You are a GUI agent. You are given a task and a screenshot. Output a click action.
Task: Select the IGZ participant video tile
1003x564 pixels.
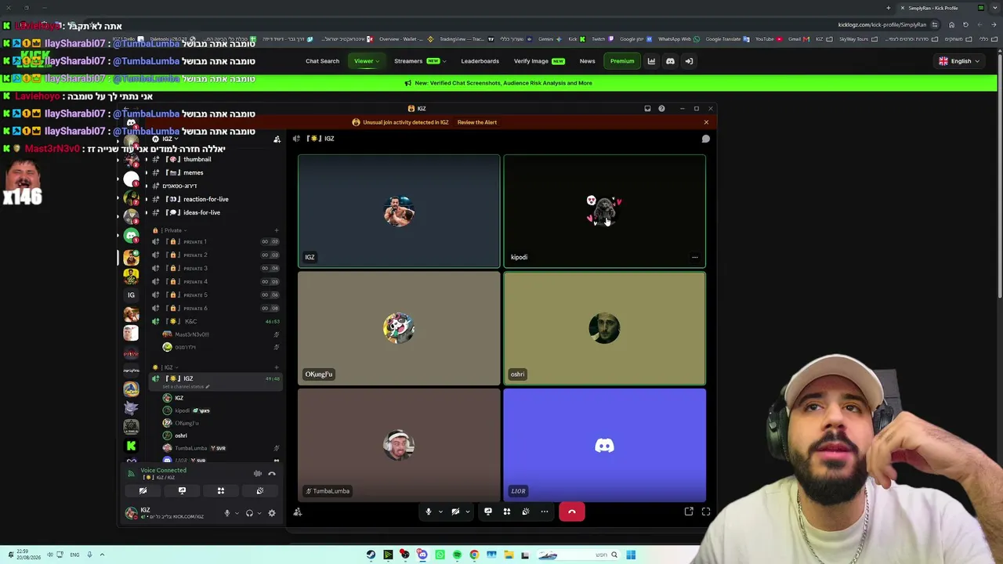point(399,211)
